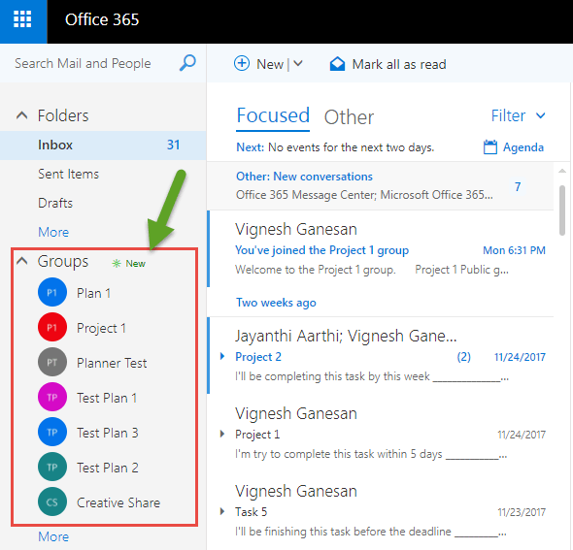Screen dimensions: 573x550
Task: Expand the Task 5 conversation thread
Action: coord(222,511)
